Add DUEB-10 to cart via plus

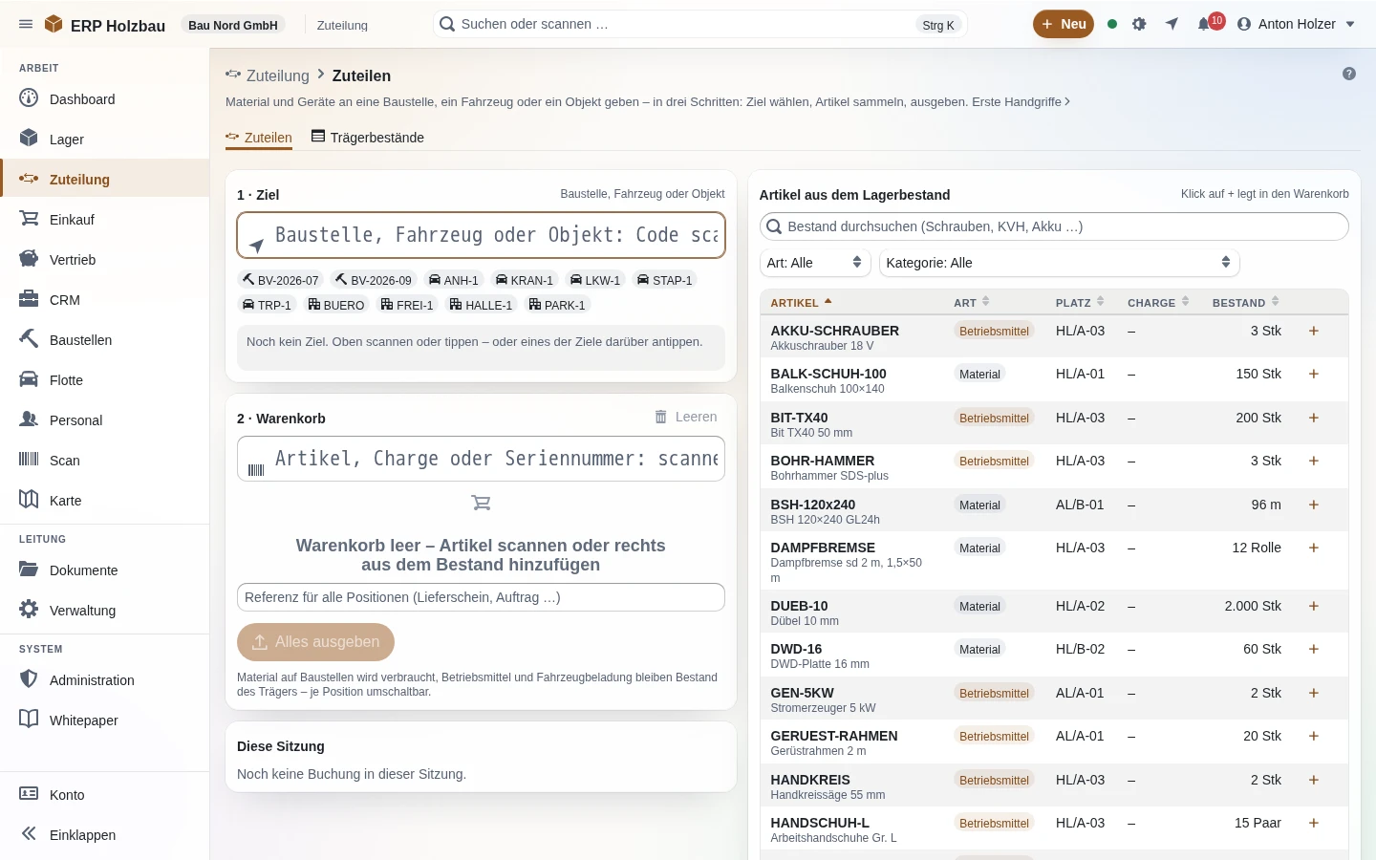coord(1314,606)
